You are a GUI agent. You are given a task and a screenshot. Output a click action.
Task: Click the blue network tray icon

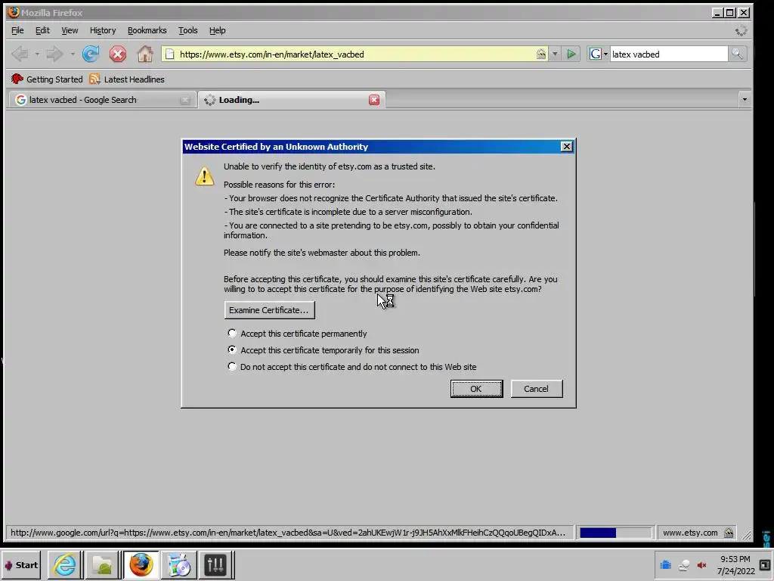pos(665,564)
